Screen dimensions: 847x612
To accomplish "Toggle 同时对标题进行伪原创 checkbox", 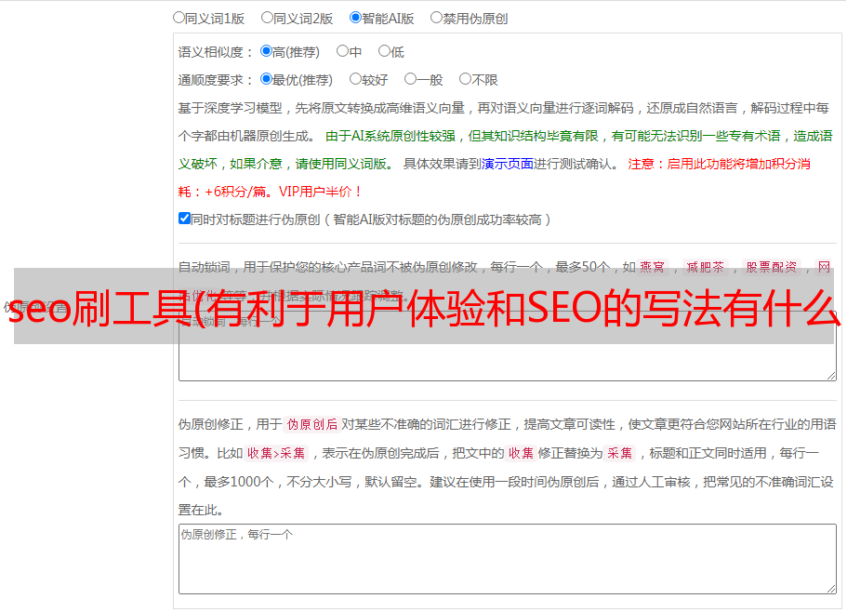I will (184, 219).
